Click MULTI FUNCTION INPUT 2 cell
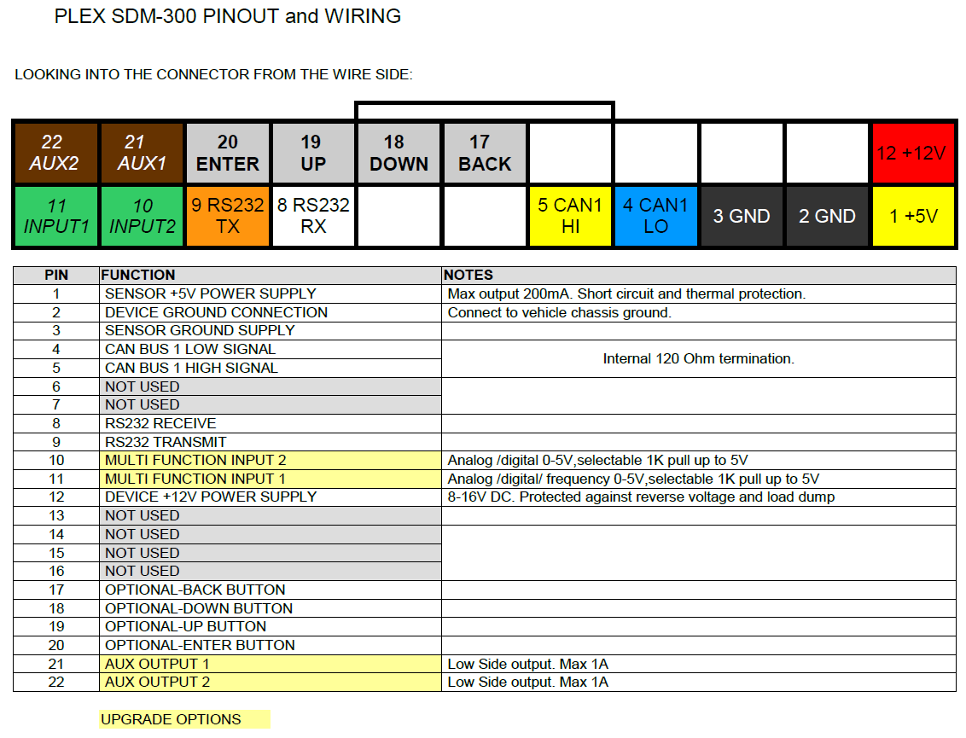 pyautogui.click(x=271, y=460)
